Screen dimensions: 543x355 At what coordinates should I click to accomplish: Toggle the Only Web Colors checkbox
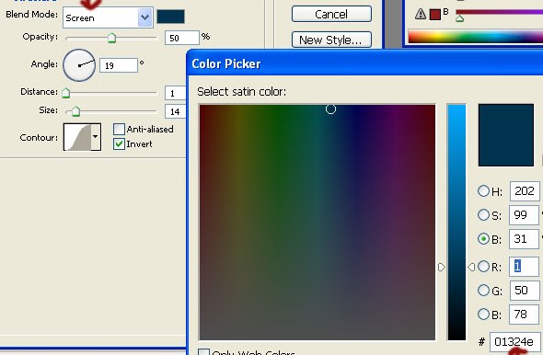pos(203,352)
